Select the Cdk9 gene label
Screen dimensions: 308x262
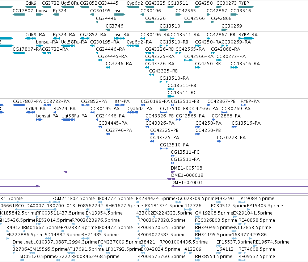point(31,3)
